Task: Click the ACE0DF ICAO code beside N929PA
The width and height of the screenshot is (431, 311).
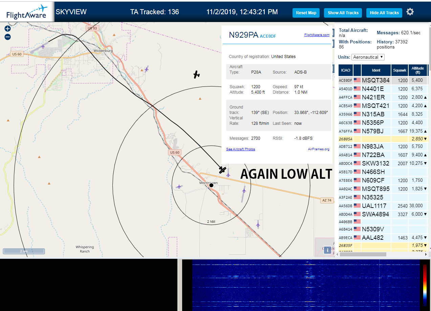Action: point(268,36)
